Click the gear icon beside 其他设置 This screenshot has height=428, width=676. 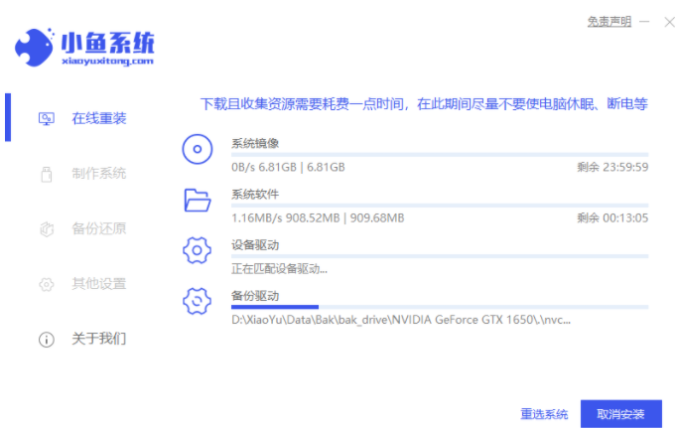click(x=46, y=284)
